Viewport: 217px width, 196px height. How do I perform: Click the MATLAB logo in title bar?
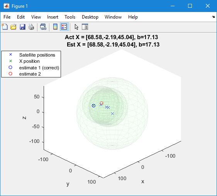[x=7, y=6]
